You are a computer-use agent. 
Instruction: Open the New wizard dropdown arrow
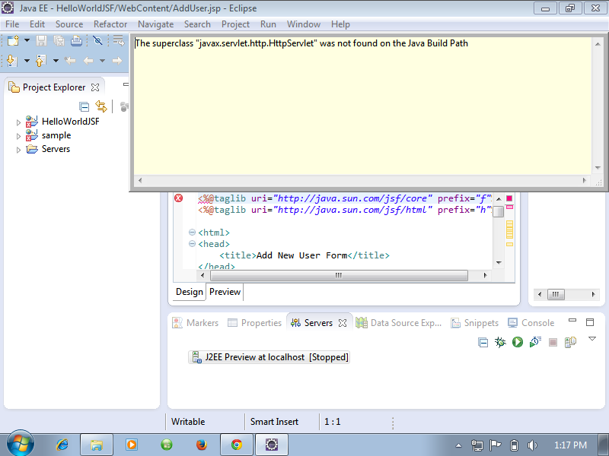tap(27, 40)
